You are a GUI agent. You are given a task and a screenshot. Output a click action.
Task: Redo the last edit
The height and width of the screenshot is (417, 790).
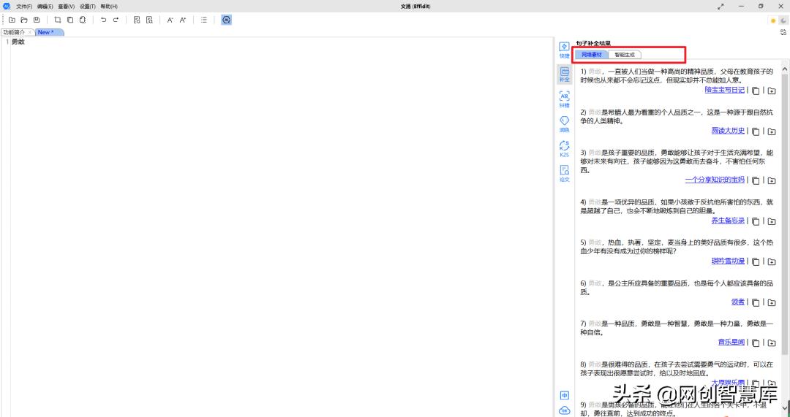pos(116,20)
